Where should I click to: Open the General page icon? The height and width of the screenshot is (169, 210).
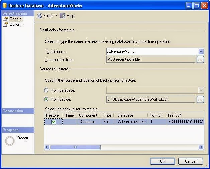coord(5,19)
